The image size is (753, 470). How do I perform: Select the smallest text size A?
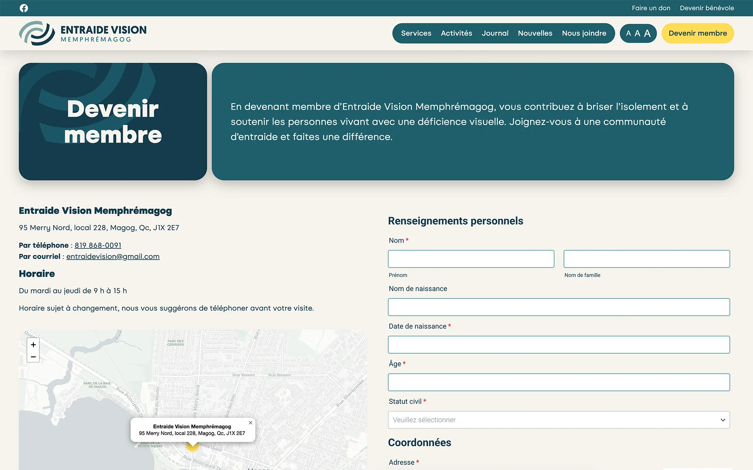pyautogui.click(x=628, y=33)
